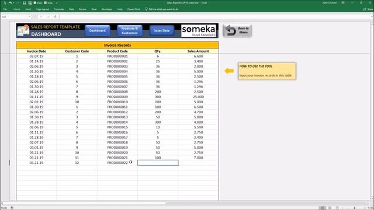
Task: Click into the formula bar input
Action: 214,17
